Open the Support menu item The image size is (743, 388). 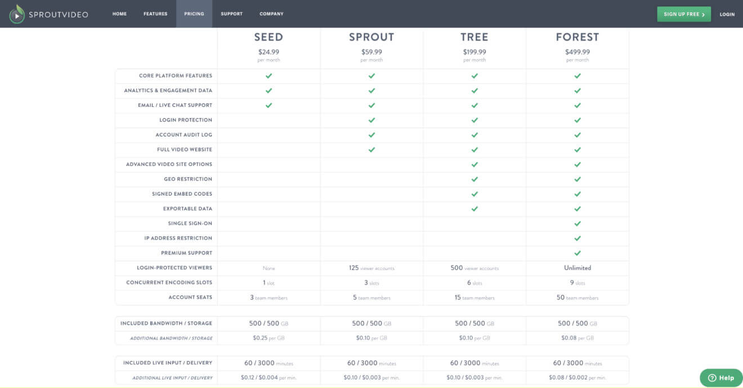(x=232, y=14)
